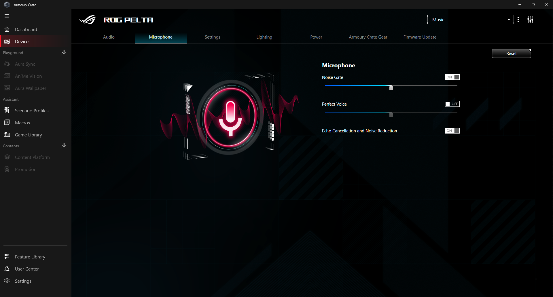Turn off the Noise Gate toggle
The image size is (553, 297).
[x=452, y=77]
